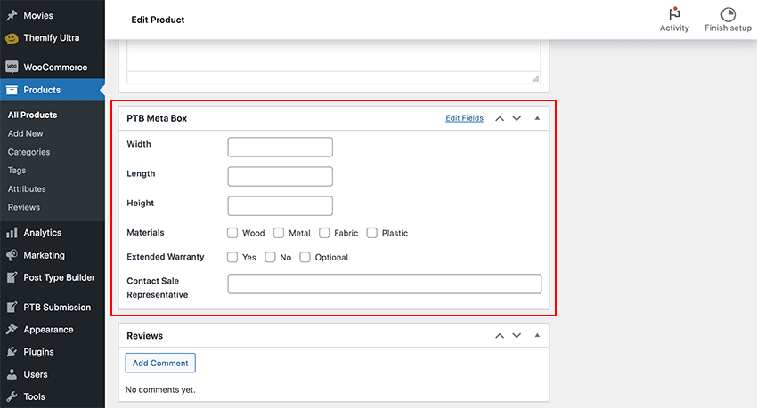Click the PTB Meta Box title

(x=157, y=118)
